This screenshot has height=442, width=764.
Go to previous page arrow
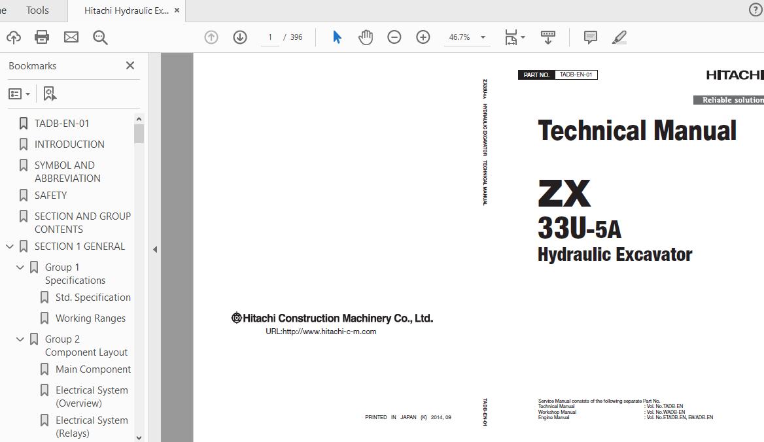tap(211, 37)
